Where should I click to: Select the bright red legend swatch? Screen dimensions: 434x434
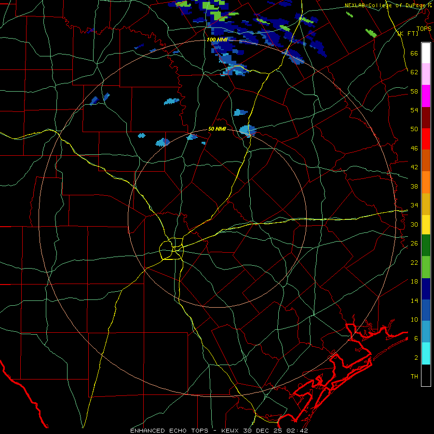pos(426,139)
